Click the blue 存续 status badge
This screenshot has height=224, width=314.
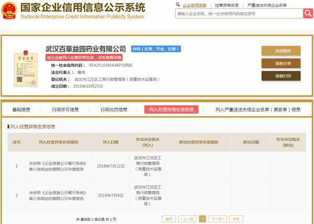tap(156, 49)
